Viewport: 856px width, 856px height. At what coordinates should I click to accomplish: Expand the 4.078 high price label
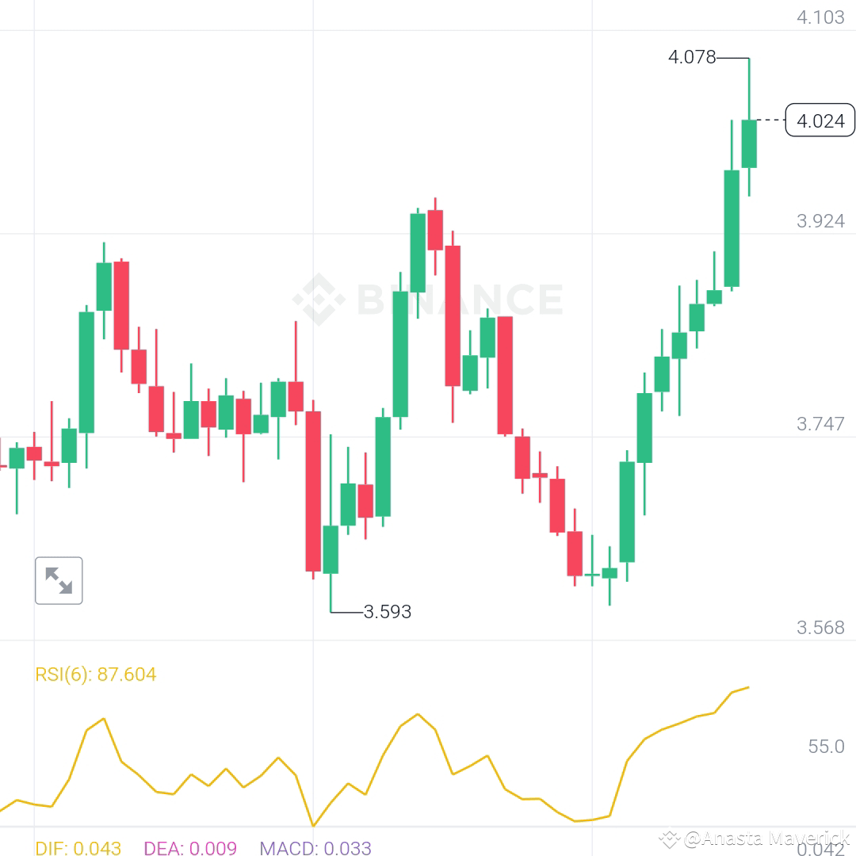[691, 57]
